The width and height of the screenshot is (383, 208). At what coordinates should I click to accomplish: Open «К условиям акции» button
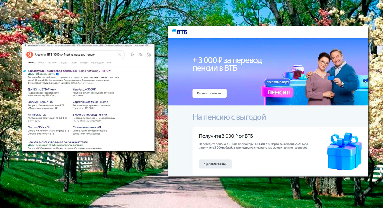coord(215,164)
